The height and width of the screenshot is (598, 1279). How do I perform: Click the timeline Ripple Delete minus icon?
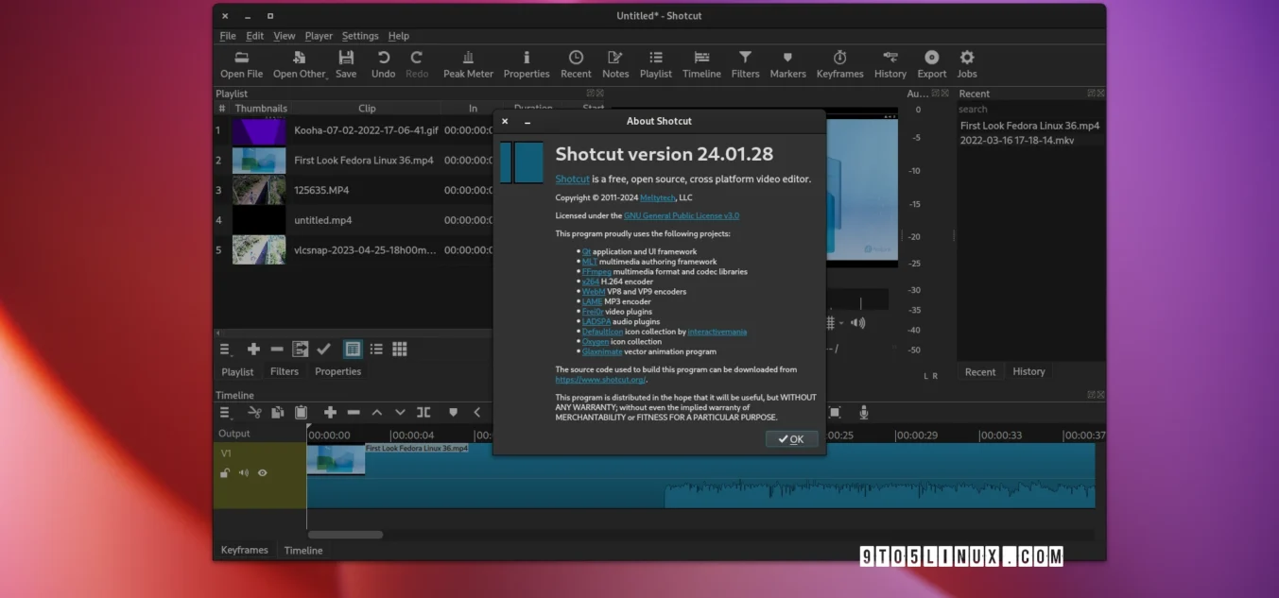pyautogui.click(x=354, y=413)
